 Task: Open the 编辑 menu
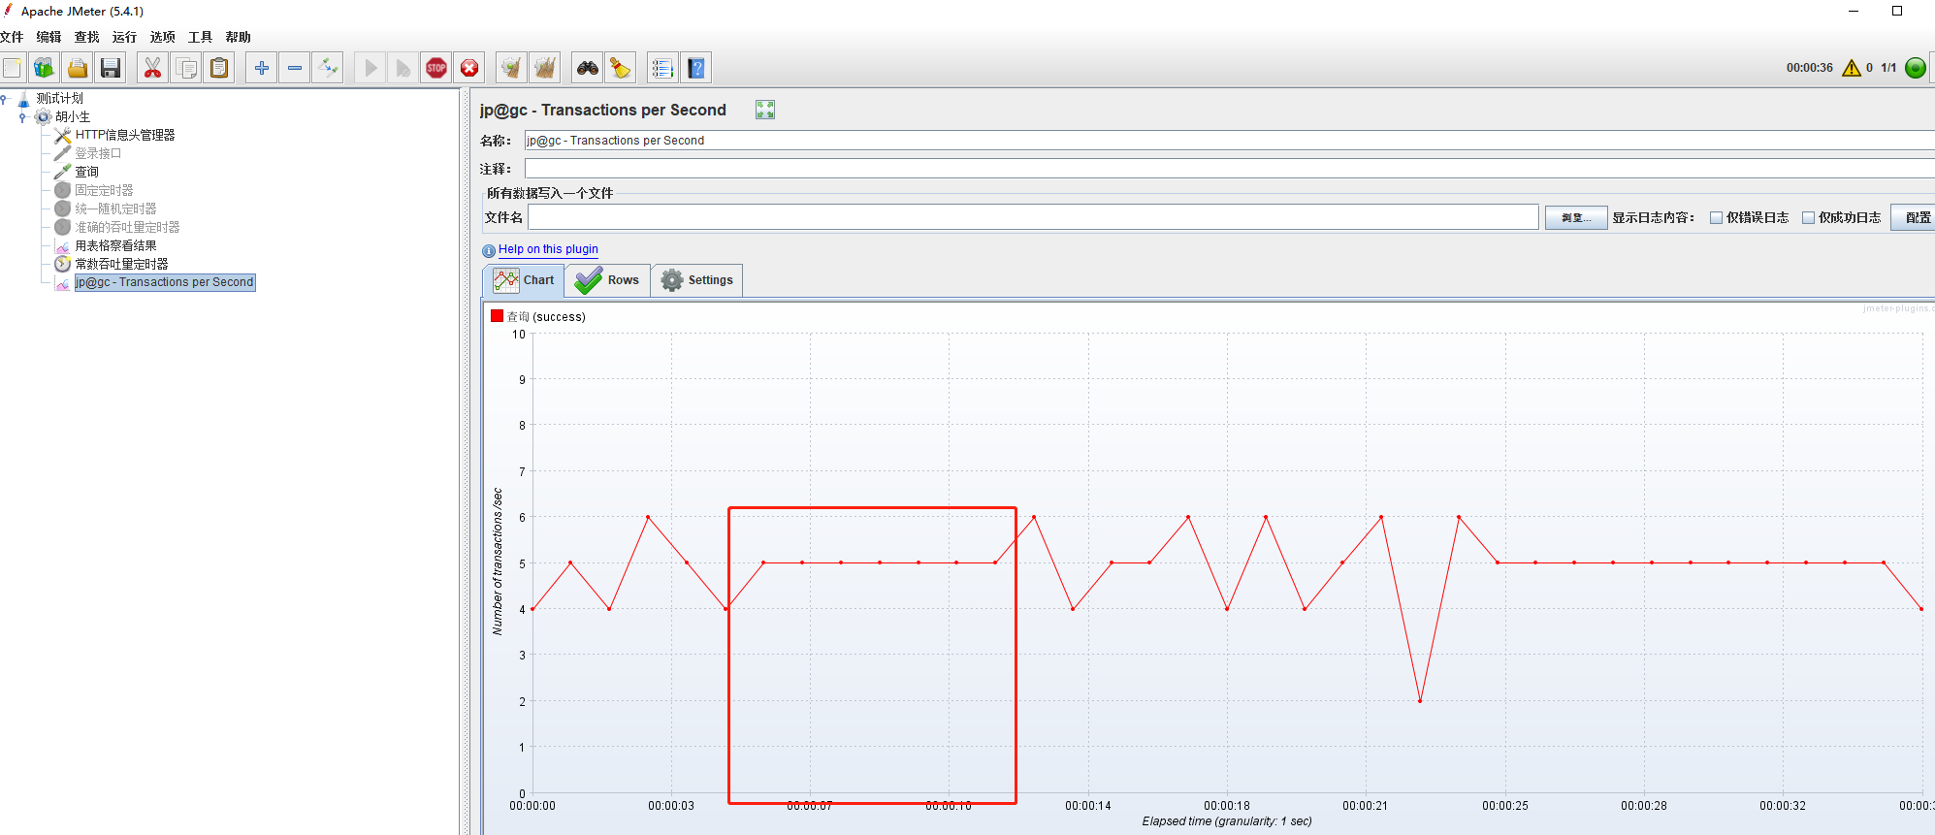pos(48,37)
